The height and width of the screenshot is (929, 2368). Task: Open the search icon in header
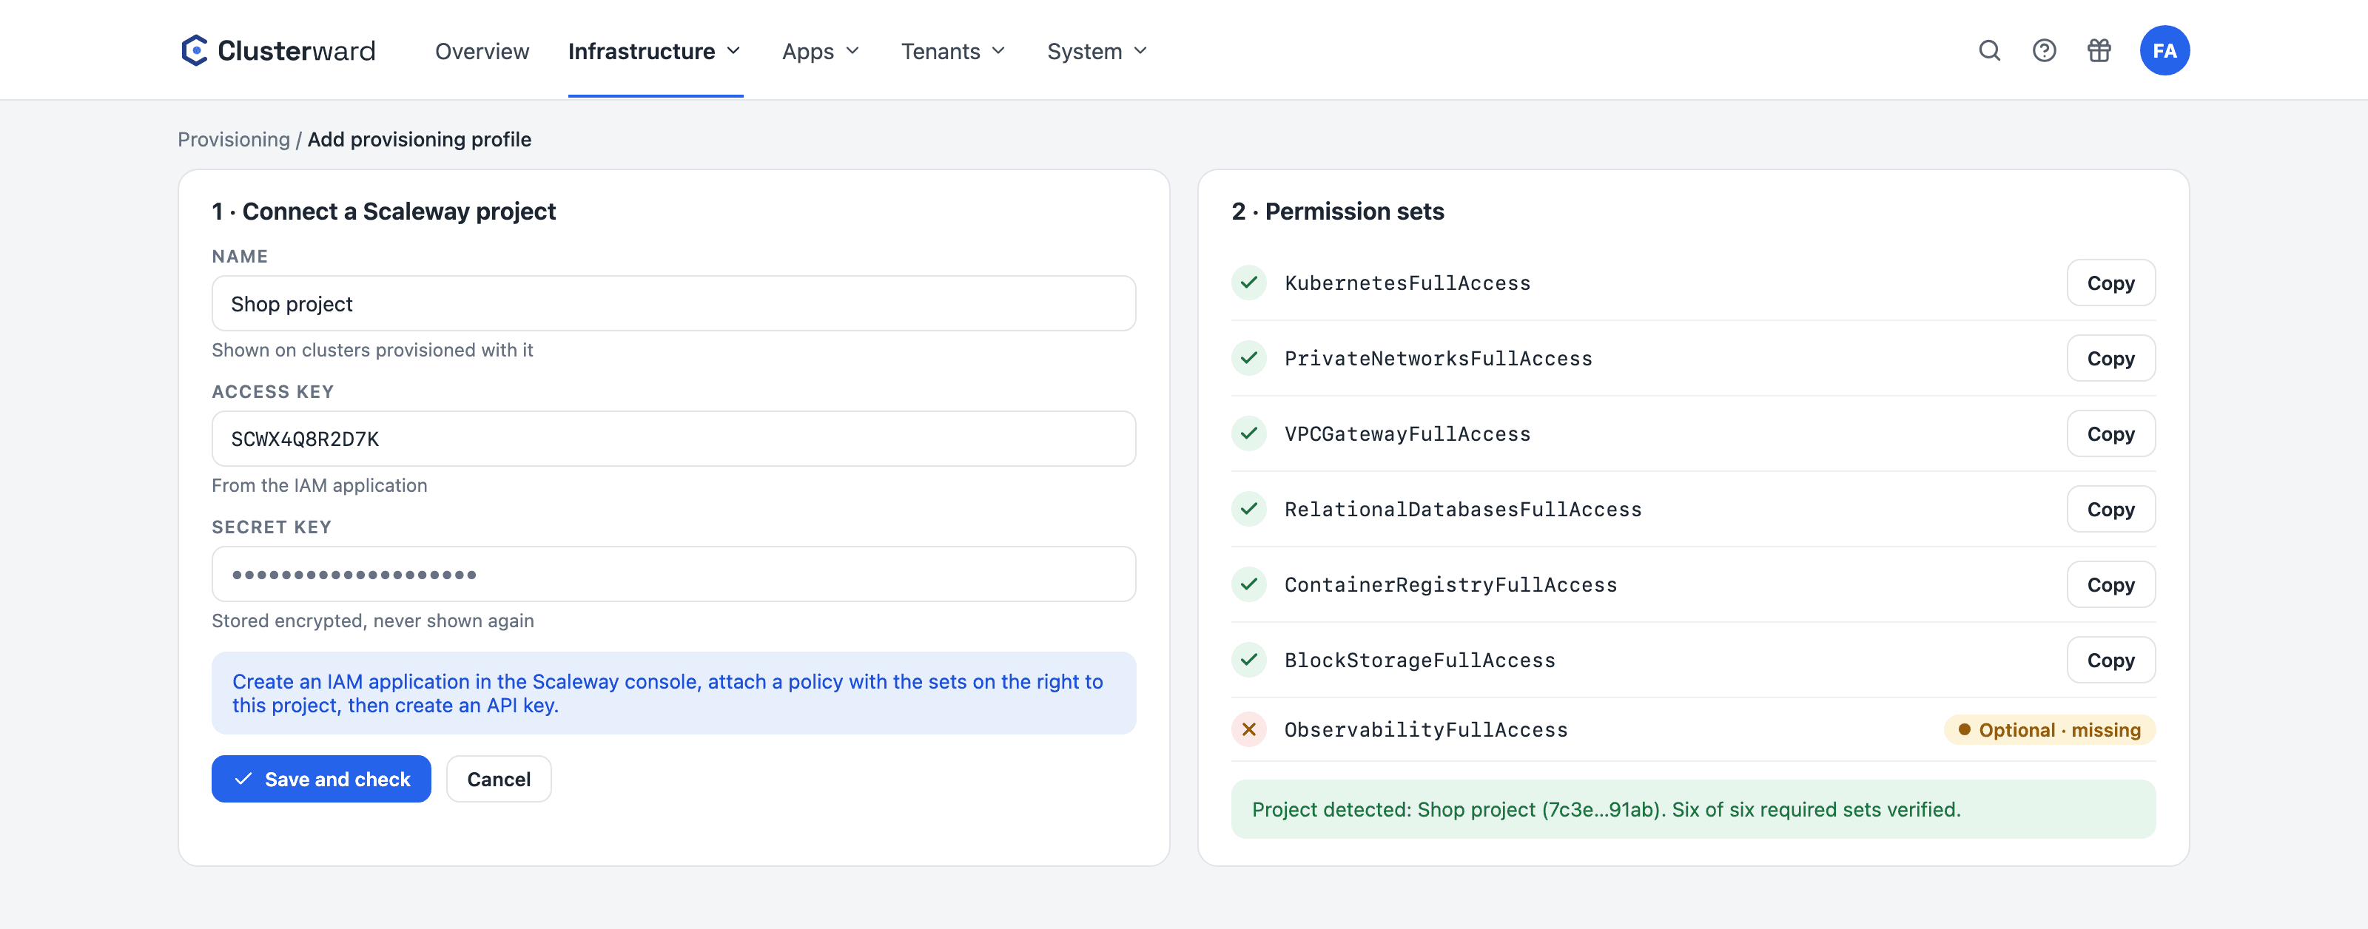point(1989,50)
